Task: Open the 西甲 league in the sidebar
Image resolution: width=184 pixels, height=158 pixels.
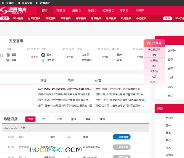Action: (170, 59)
